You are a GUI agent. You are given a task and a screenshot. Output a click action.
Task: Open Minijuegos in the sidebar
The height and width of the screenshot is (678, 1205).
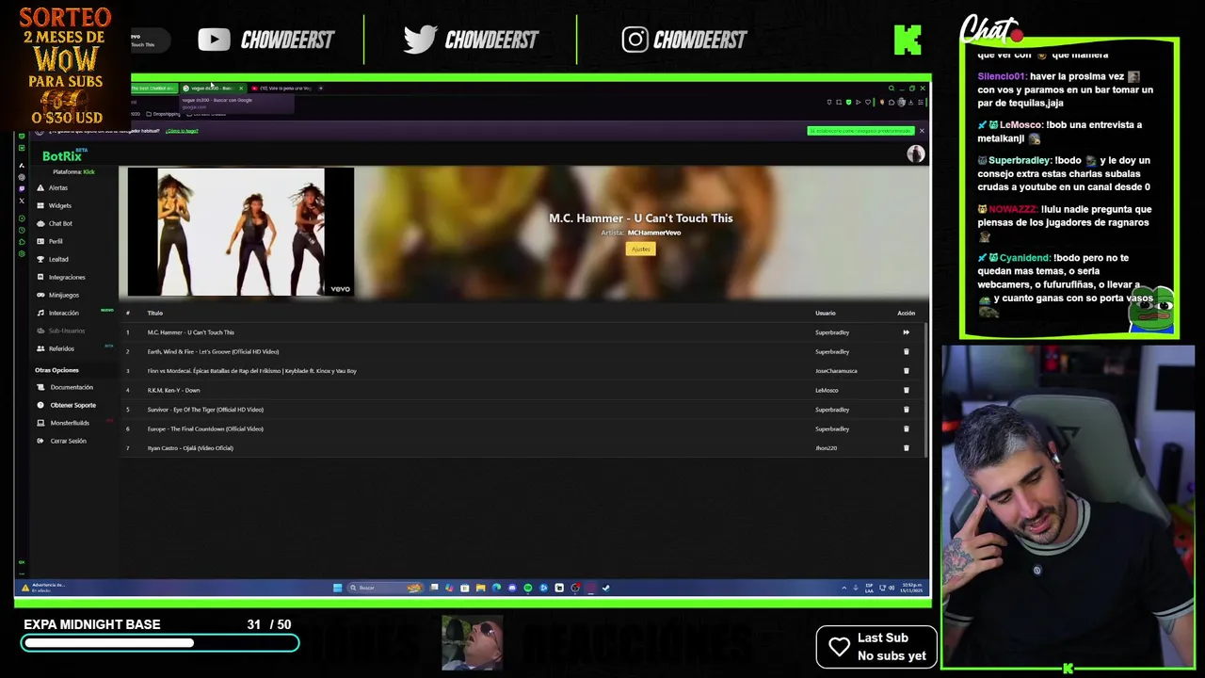pyautogui.click(x=64, y=295)
